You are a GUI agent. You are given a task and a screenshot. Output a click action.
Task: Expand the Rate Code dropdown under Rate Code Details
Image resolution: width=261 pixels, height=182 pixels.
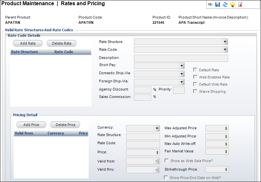[x=225, y=49]
